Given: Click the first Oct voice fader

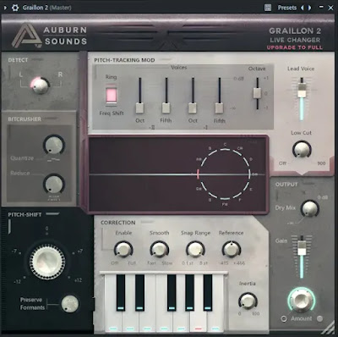Looking at the screenshot, I should pos(139,108).
